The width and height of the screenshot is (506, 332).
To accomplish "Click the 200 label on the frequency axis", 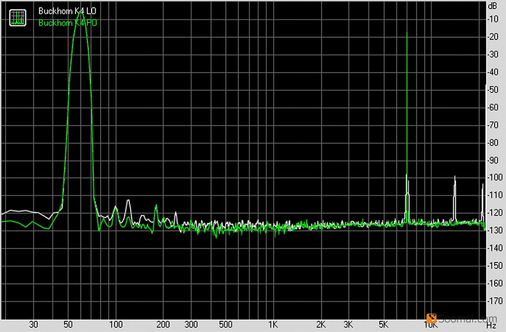I will point(163,325).
